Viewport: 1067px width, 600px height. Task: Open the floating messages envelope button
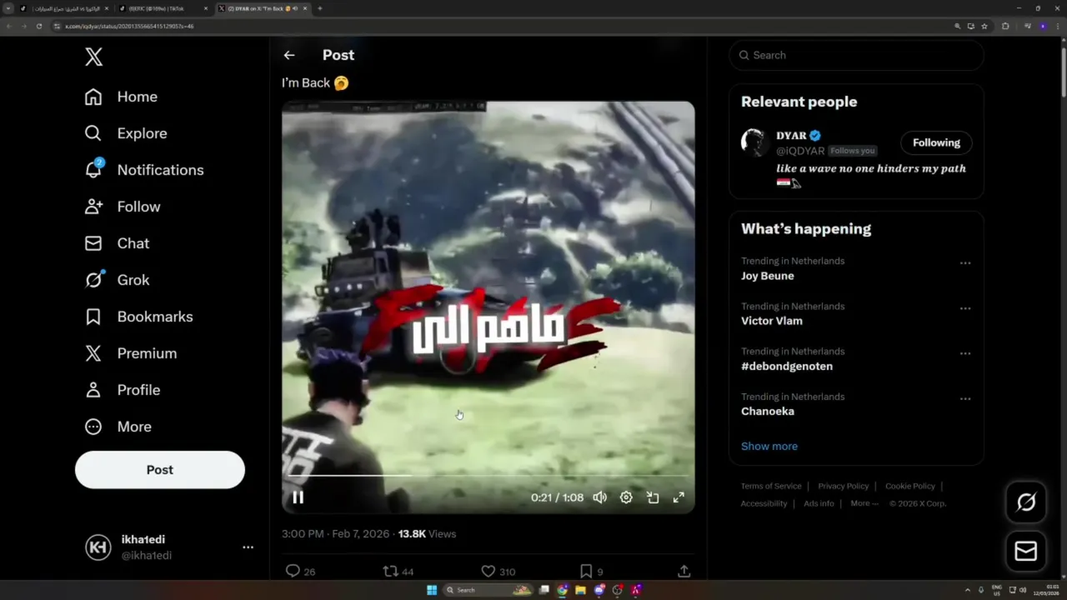(x=1026, y=551)
